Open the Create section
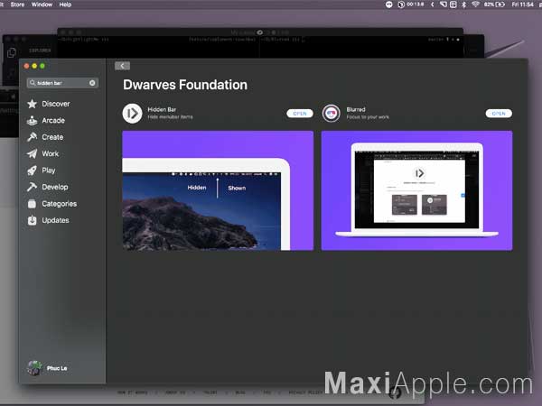This screenshot has height=406, width=542. 52,137
